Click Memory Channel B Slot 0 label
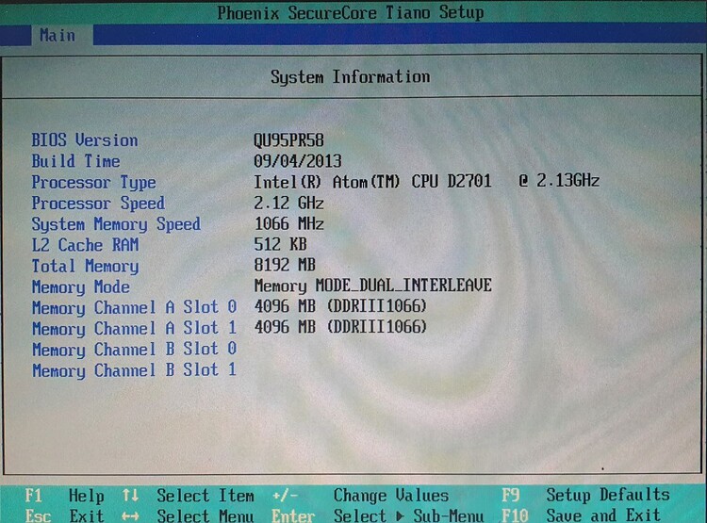 (x=135, y=350)
